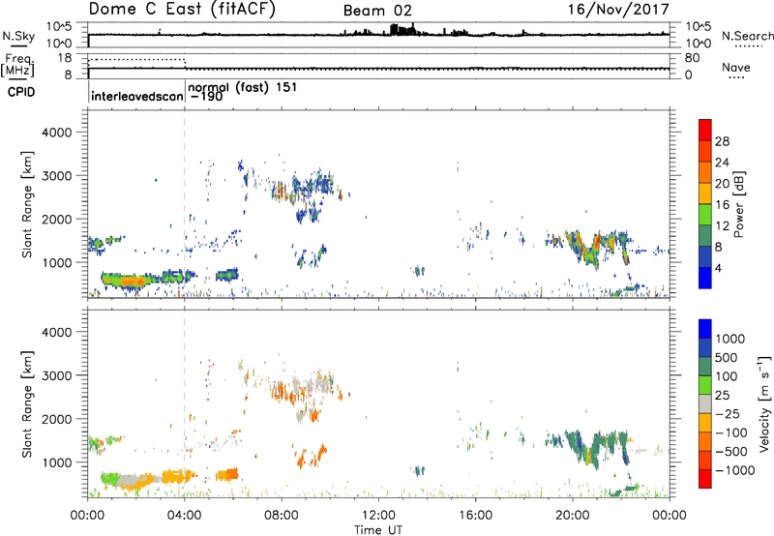Click the '28' power colorbar value
This screenshot has width=774, height=536.
point(722,141)
